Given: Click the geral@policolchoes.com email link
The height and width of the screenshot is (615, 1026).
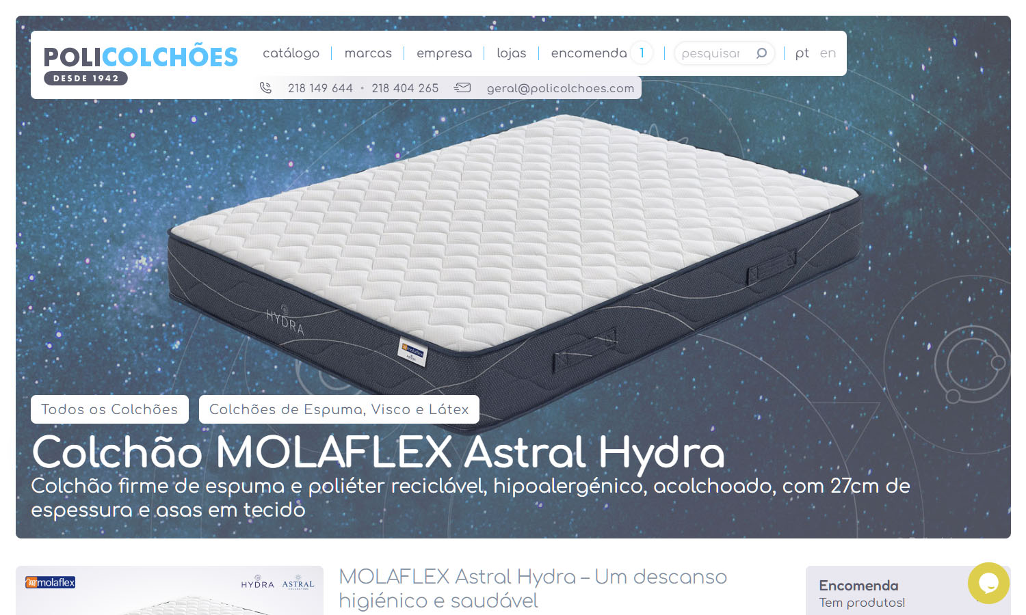Looking at the screenshot, I should coord(560,88).
